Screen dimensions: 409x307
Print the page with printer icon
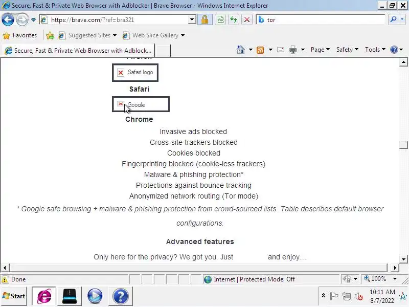[x=293, y=50]
